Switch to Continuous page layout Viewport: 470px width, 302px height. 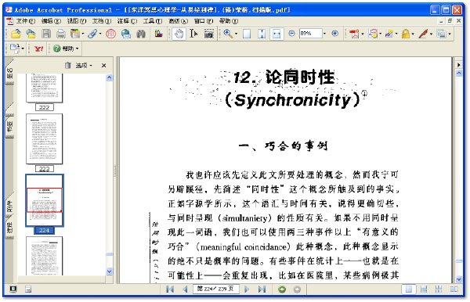424,289
